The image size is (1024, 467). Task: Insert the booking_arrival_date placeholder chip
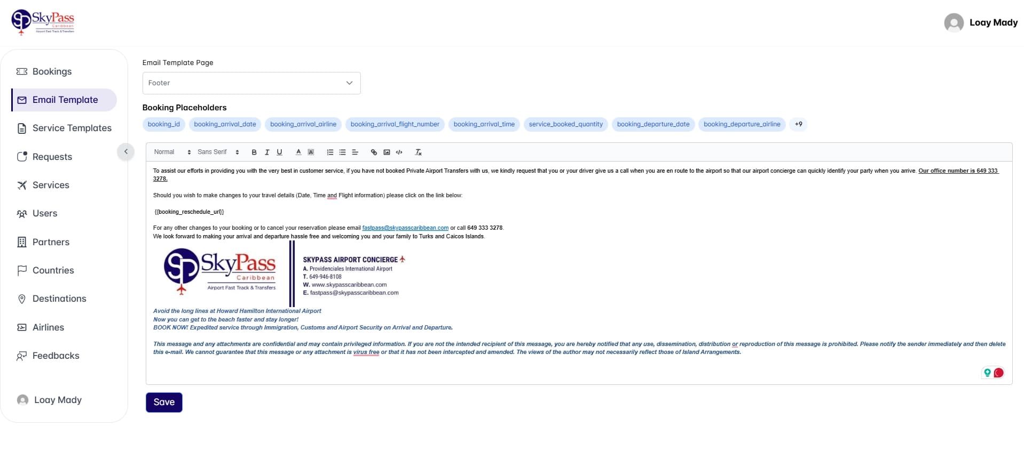[x=225, y=124]
